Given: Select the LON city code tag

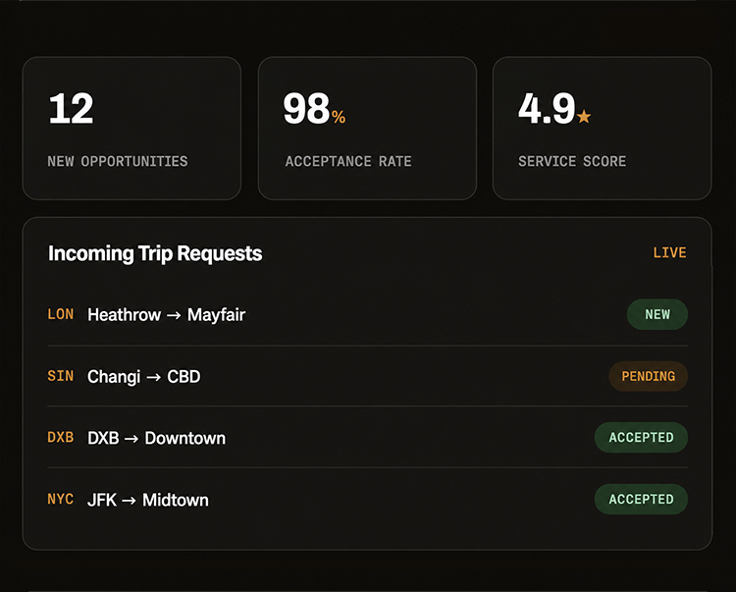Looking at the screenshot, I should (61, 314).
